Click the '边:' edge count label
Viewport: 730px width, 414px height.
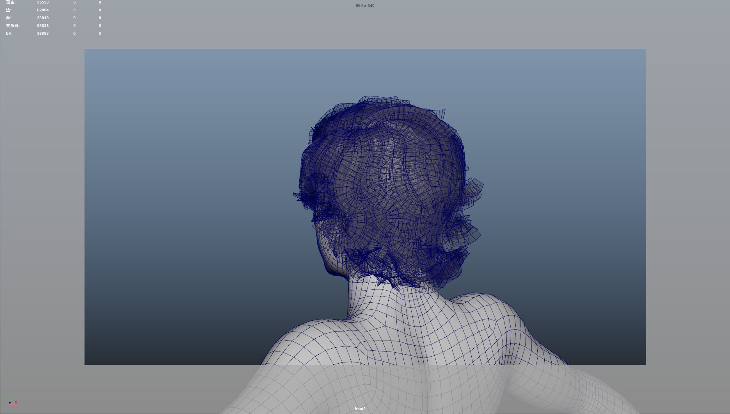click(9, 10)
